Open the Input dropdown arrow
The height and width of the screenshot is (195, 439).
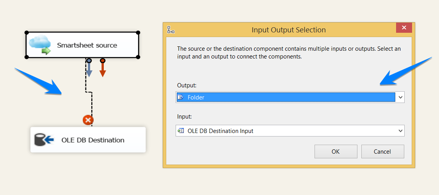[x=400, y=131]
